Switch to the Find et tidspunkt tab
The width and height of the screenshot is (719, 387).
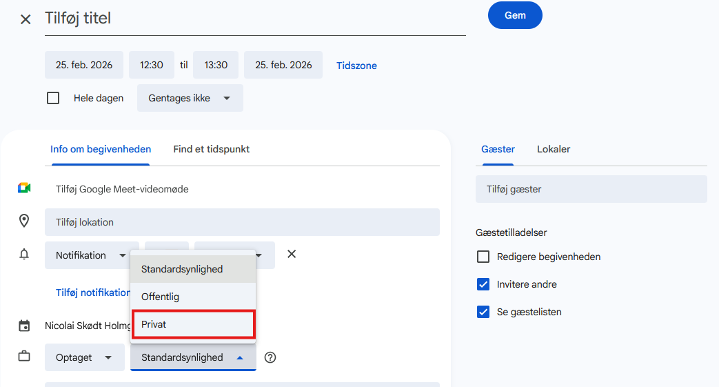[212, 149]
